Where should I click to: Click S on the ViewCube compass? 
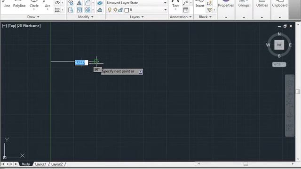coord(279,56)
